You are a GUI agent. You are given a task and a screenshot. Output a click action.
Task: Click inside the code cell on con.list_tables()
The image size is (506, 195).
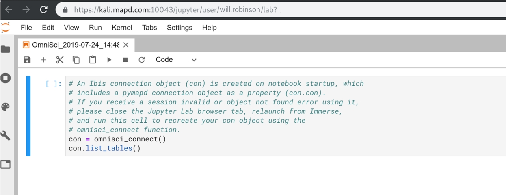(104, 148)
